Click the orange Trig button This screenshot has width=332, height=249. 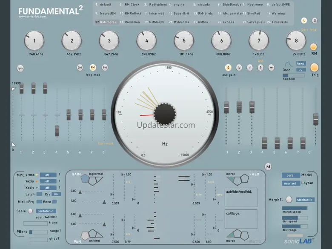point(314,67)
